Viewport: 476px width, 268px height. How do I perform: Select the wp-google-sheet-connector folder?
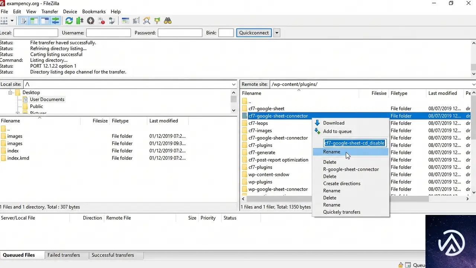tap(278, 189)
